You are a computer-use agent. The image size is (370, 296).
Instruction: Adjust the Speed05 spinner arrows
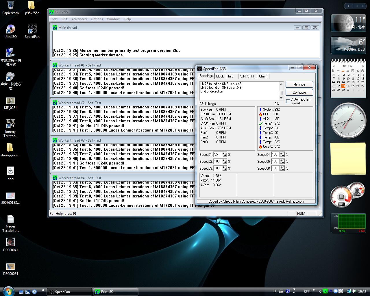(282, 162)
